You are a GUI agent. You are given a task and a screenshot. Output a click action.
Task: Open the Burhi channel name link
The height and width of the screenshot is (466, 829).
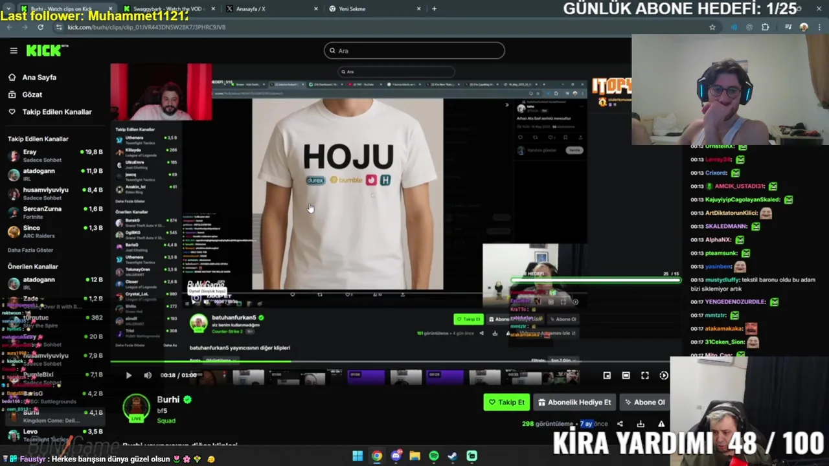(168, 399)
